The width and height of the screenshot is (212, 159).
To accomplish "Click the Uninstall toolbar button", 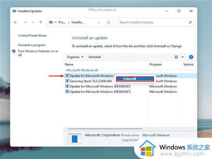I will [x=95, y=57].
